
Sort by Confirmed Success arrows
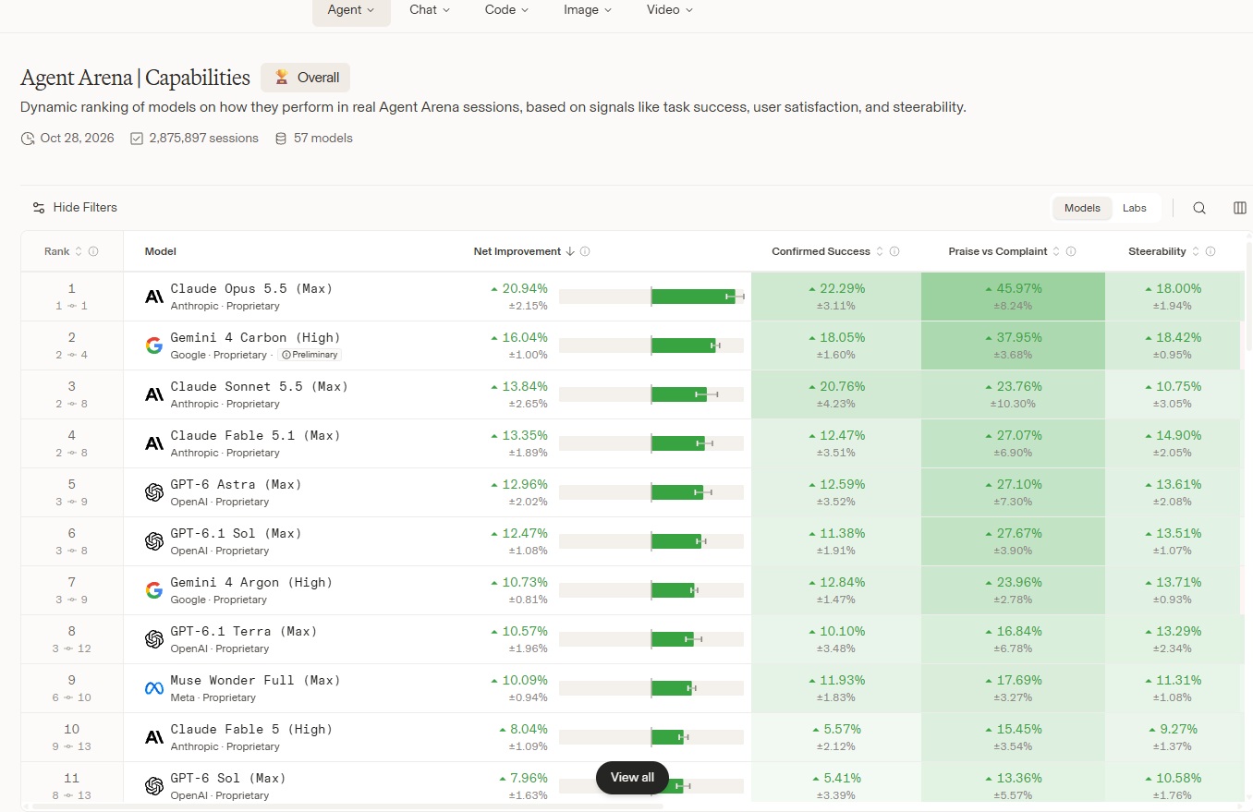point(880,251)
